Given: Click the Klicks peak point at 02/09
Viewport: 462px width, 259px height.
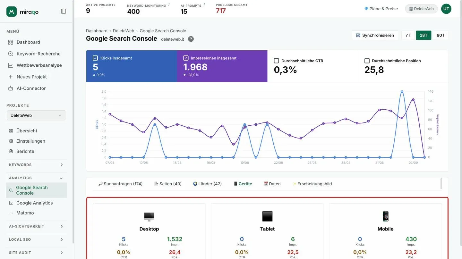Looking at the screenshot, I should pyautogui.click(x=402, y=92).
